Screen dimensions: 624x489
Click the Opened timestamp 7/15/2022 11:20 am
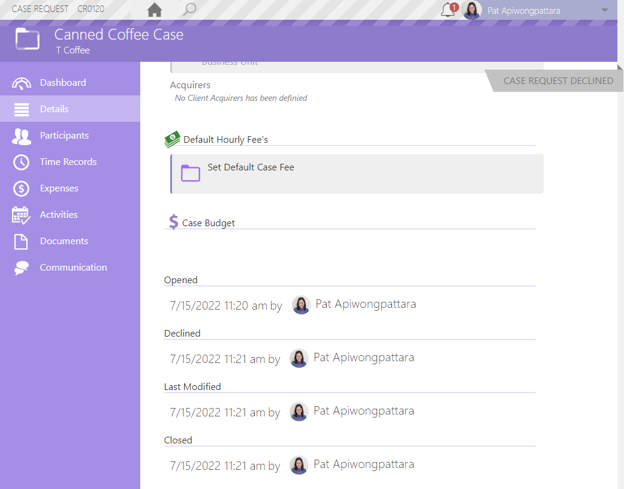[x=218, y=305]
